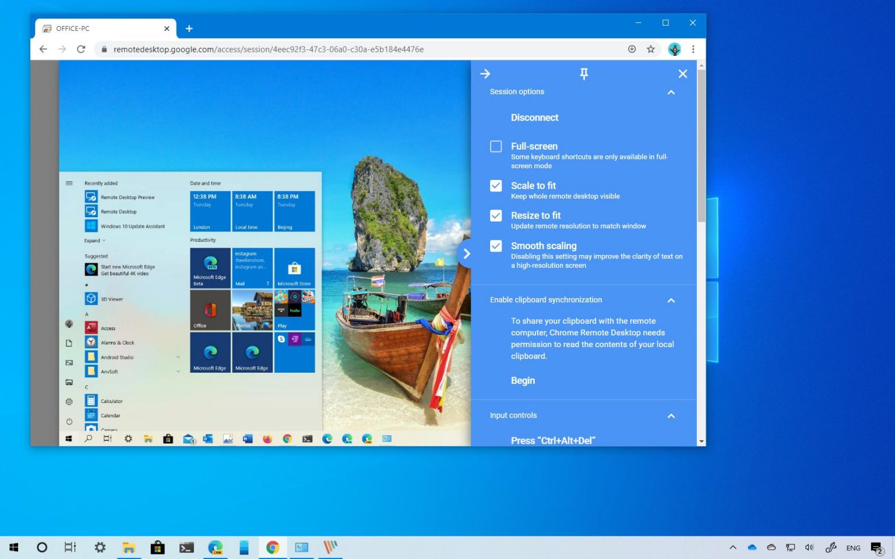Open File Explorer on the local taskbar
895x559 pixels.
pyautogui.click(x=129, y=547)
